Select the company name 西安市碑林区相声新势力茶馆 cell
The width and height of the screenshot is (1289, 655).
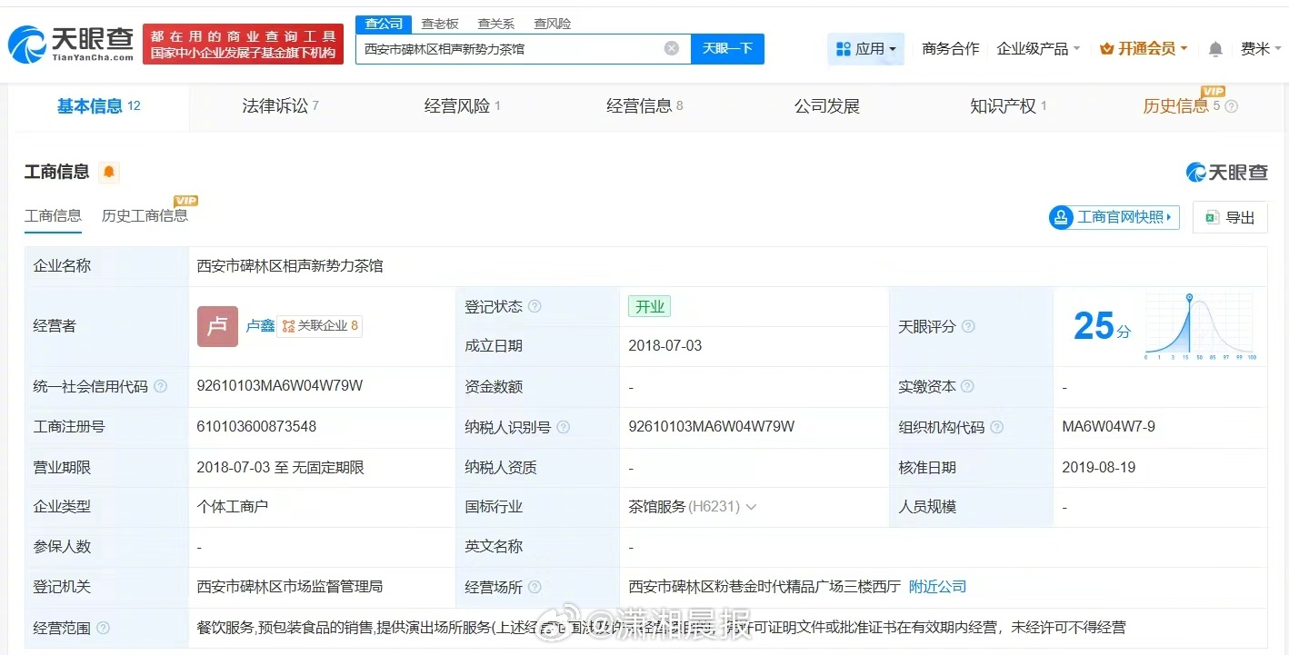click(x=290, y=266)
